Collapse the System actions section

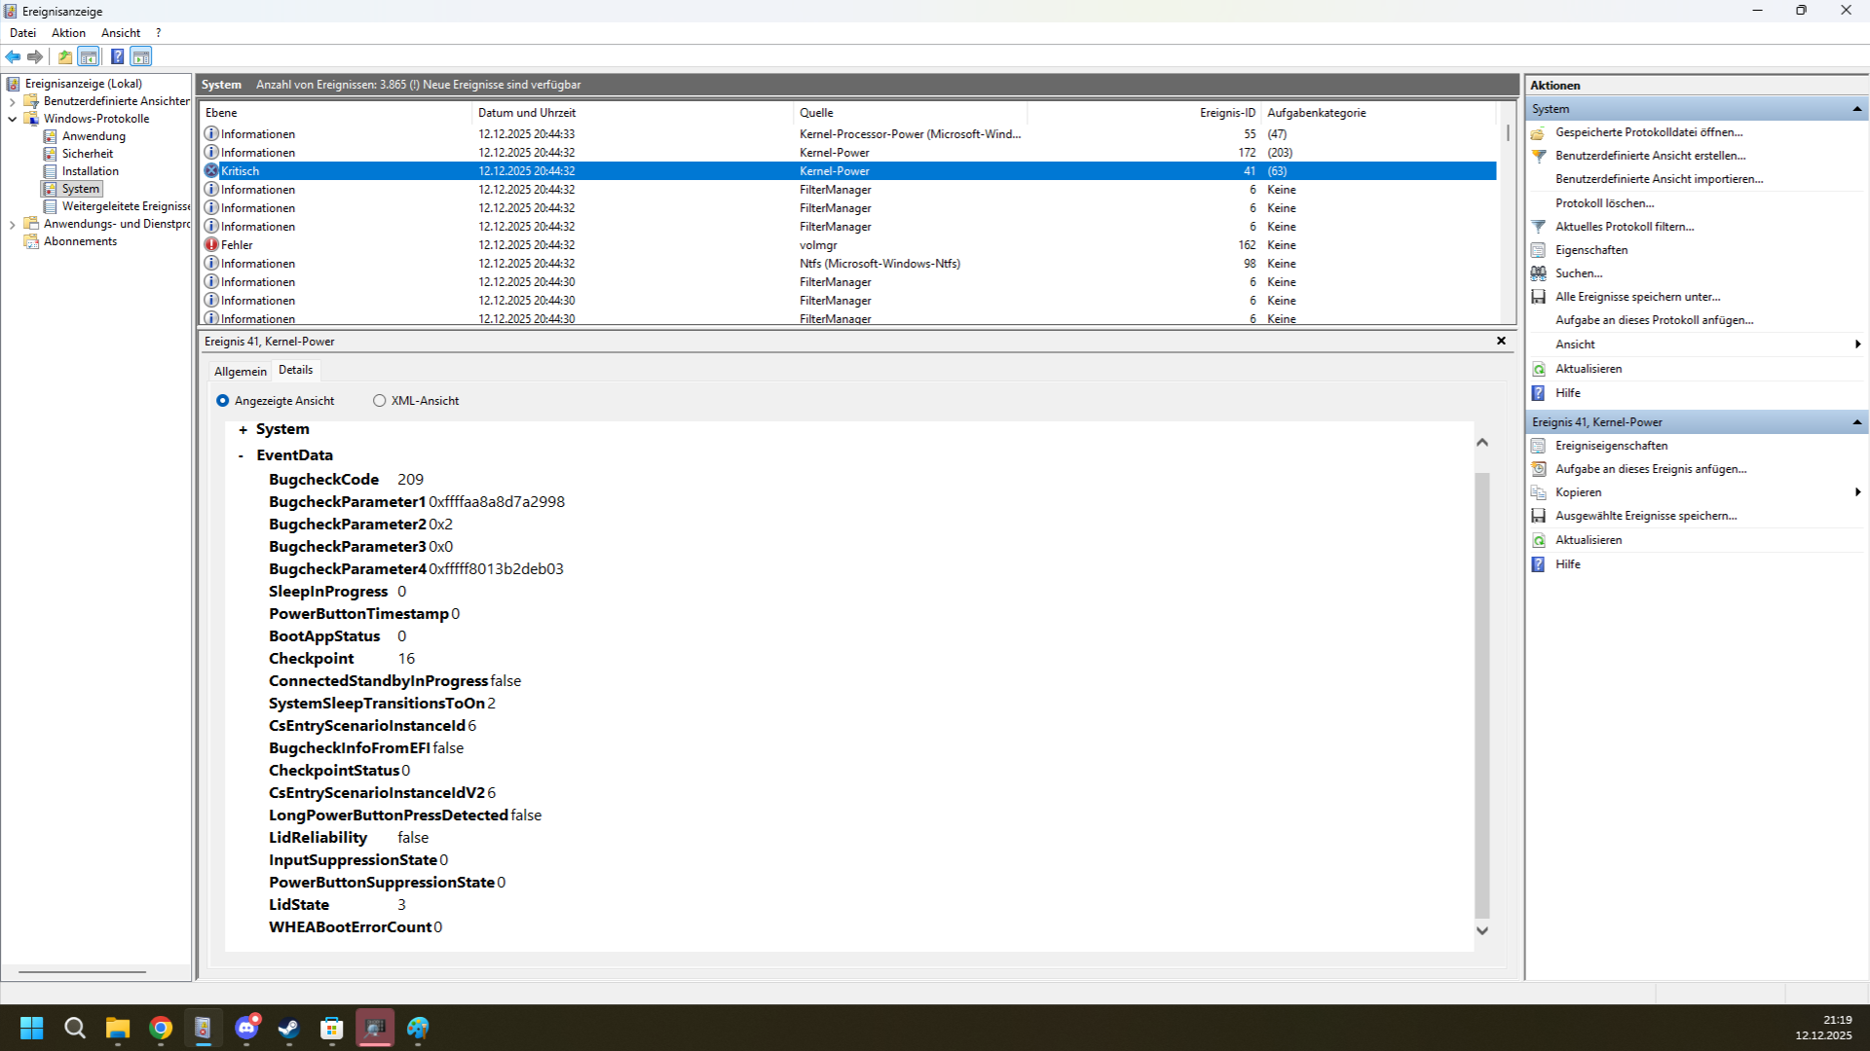click(x=1857, y=109)
